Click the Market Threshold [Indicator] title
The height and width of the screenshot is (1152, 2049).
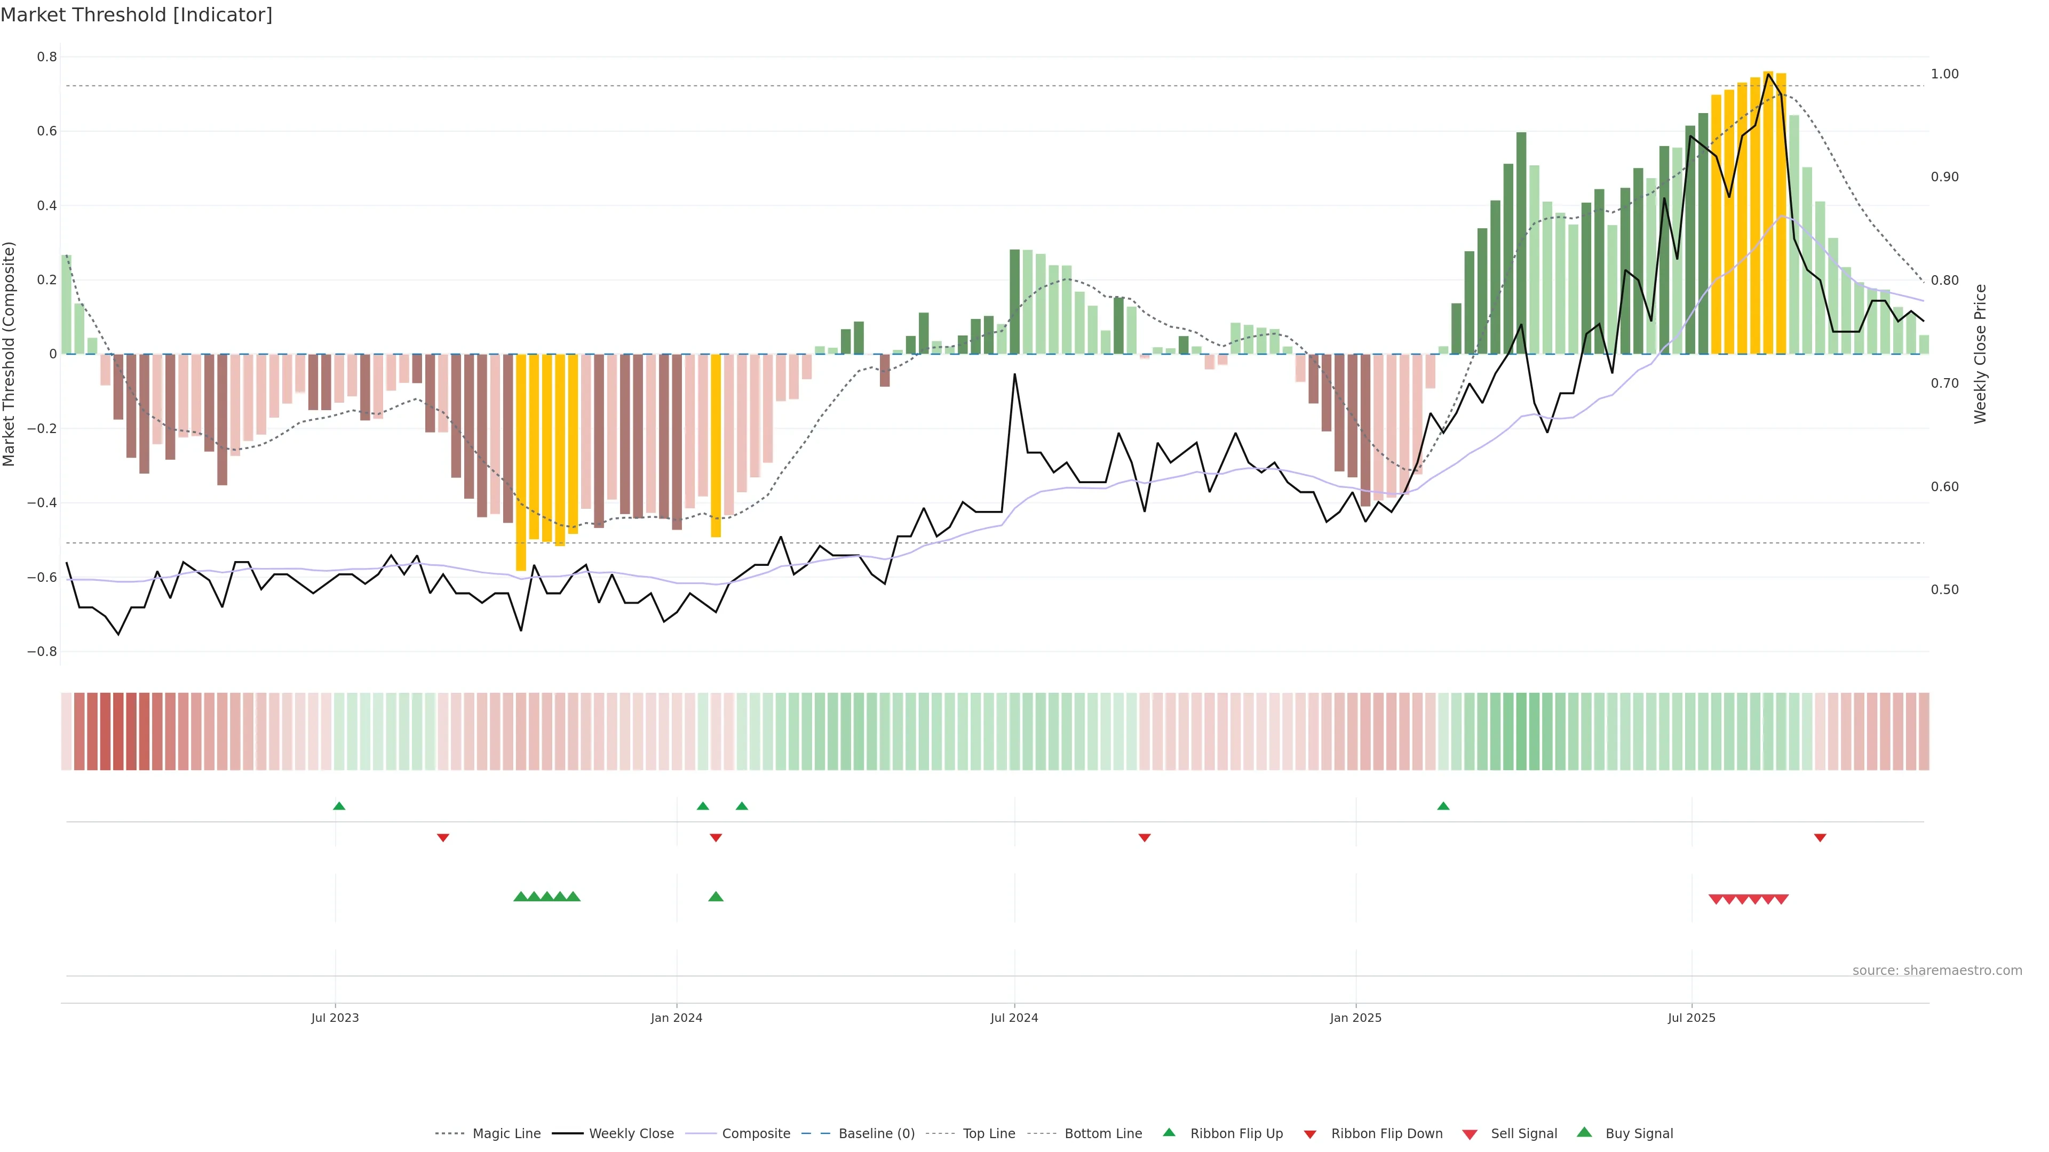[x=136, y=14]
